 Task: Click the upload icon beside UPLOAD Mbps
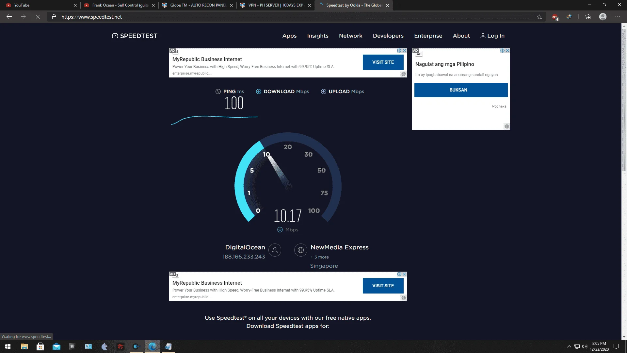pos(323,92)
